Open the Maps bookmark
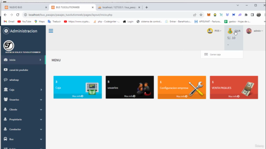 click(39, 22)
